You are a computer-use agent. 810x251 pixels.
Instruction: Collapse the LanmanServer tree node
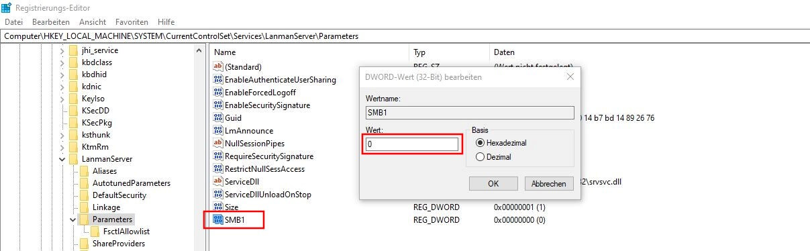[x=62, y=159]
